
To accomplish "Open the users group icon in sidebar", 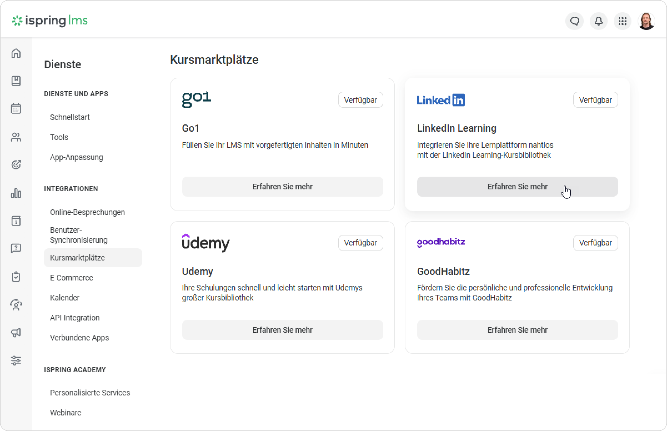I will click(x=16, y=137).
